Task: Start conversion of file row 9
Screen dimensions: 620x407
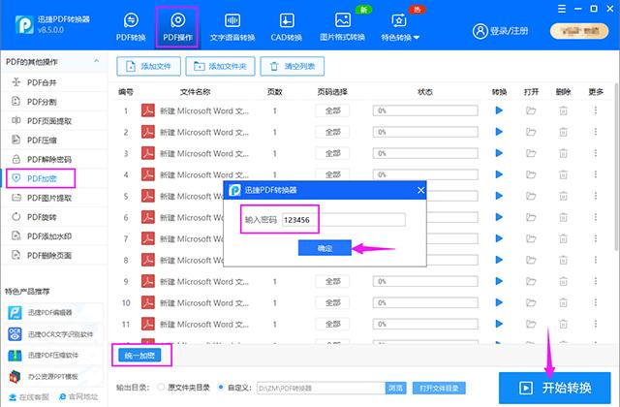Action: 499,281
